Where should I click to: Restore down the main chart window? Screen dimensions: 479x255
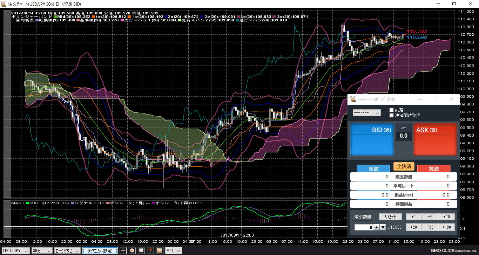[454, 4]
